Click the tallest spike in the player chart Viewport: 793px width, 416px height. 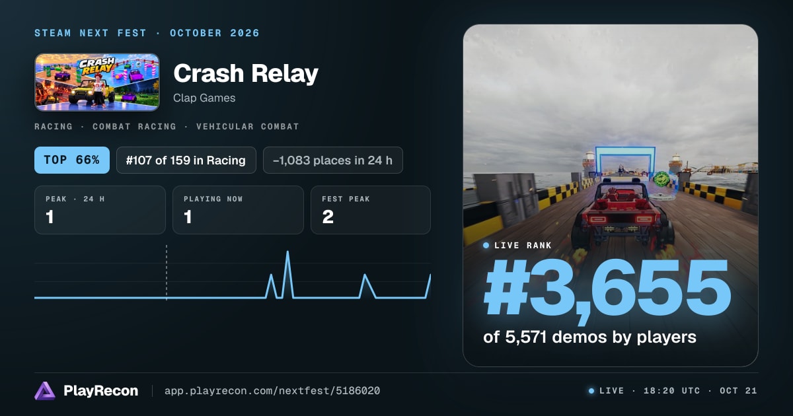(x=287, y=273)
